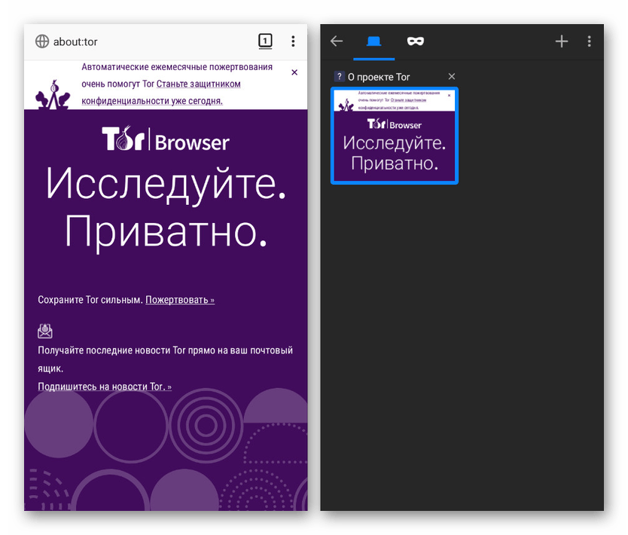This screenshot has width=628, height=535.
Task: Select the 'О проекте Tor' tab thumbnail
Action: click(x=395, y=136)
